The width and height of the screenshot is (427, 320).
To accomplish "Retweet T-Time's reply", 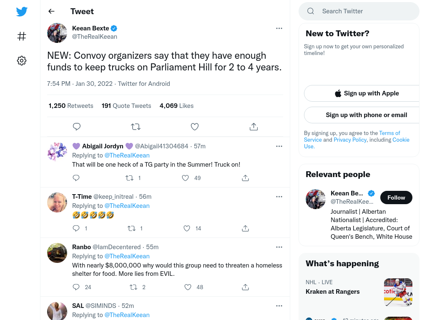I will click(x=132, y=228).
